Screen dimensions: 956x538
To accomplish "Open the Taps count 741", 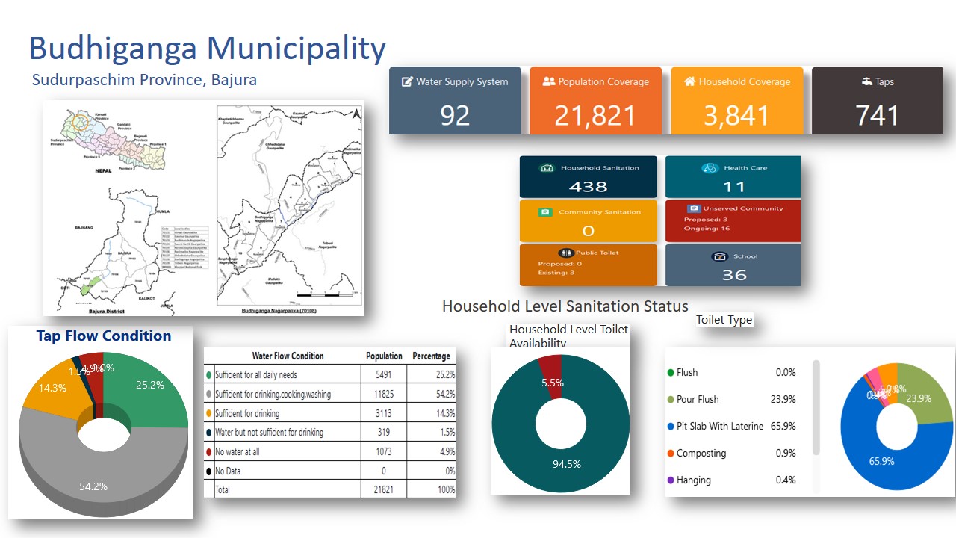I will tap(877, 115).
